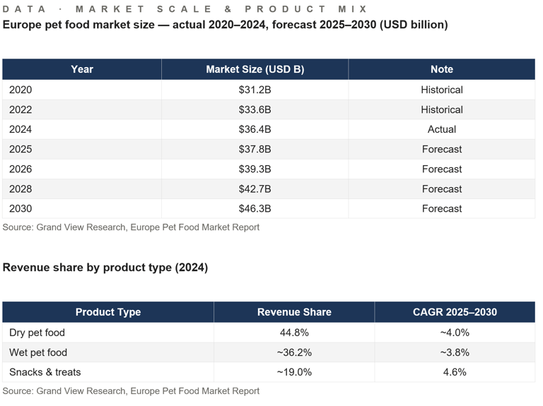
Task: Click the Note header in the market size table
Action: [x=441, y=69]
